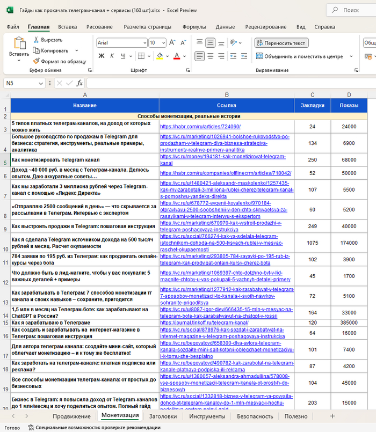The height and width of the screenshot is (432, 376).
Task: Open the habr.com articles/724060 link
Action: pos(192,127)
